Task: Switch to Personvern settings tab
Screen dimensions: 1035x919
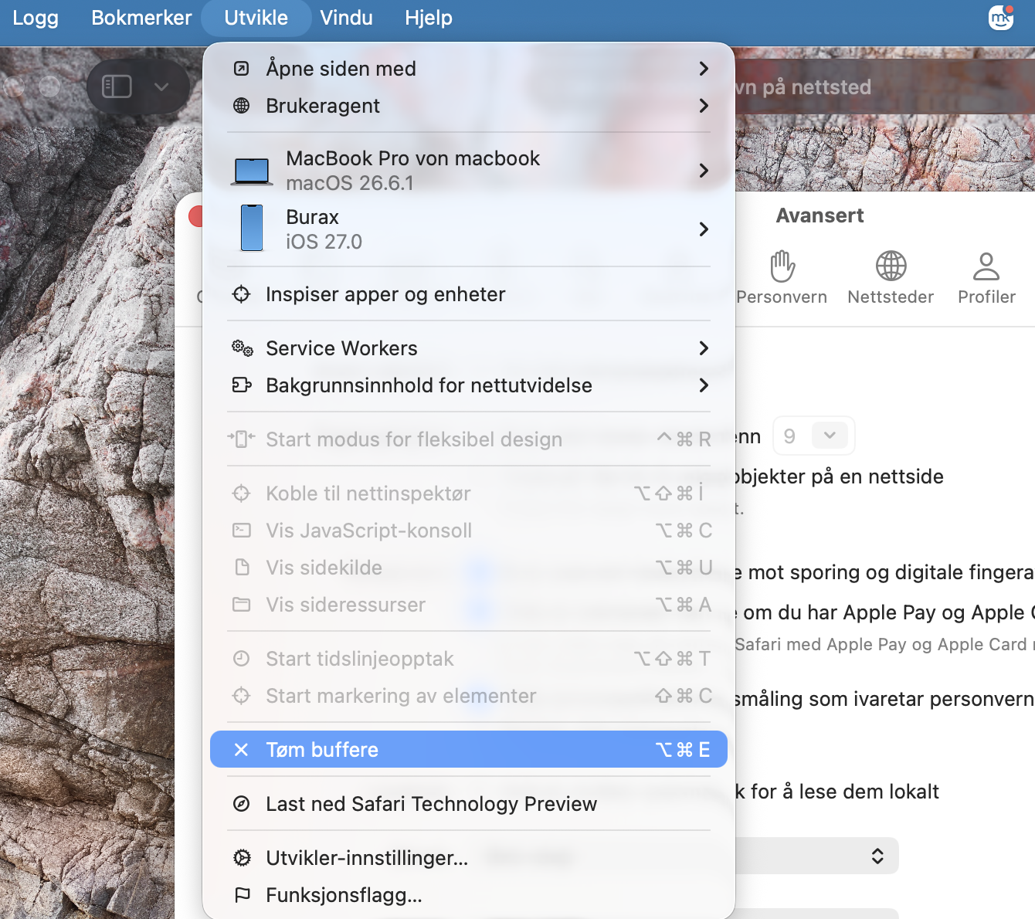Action: click(782, 278)
